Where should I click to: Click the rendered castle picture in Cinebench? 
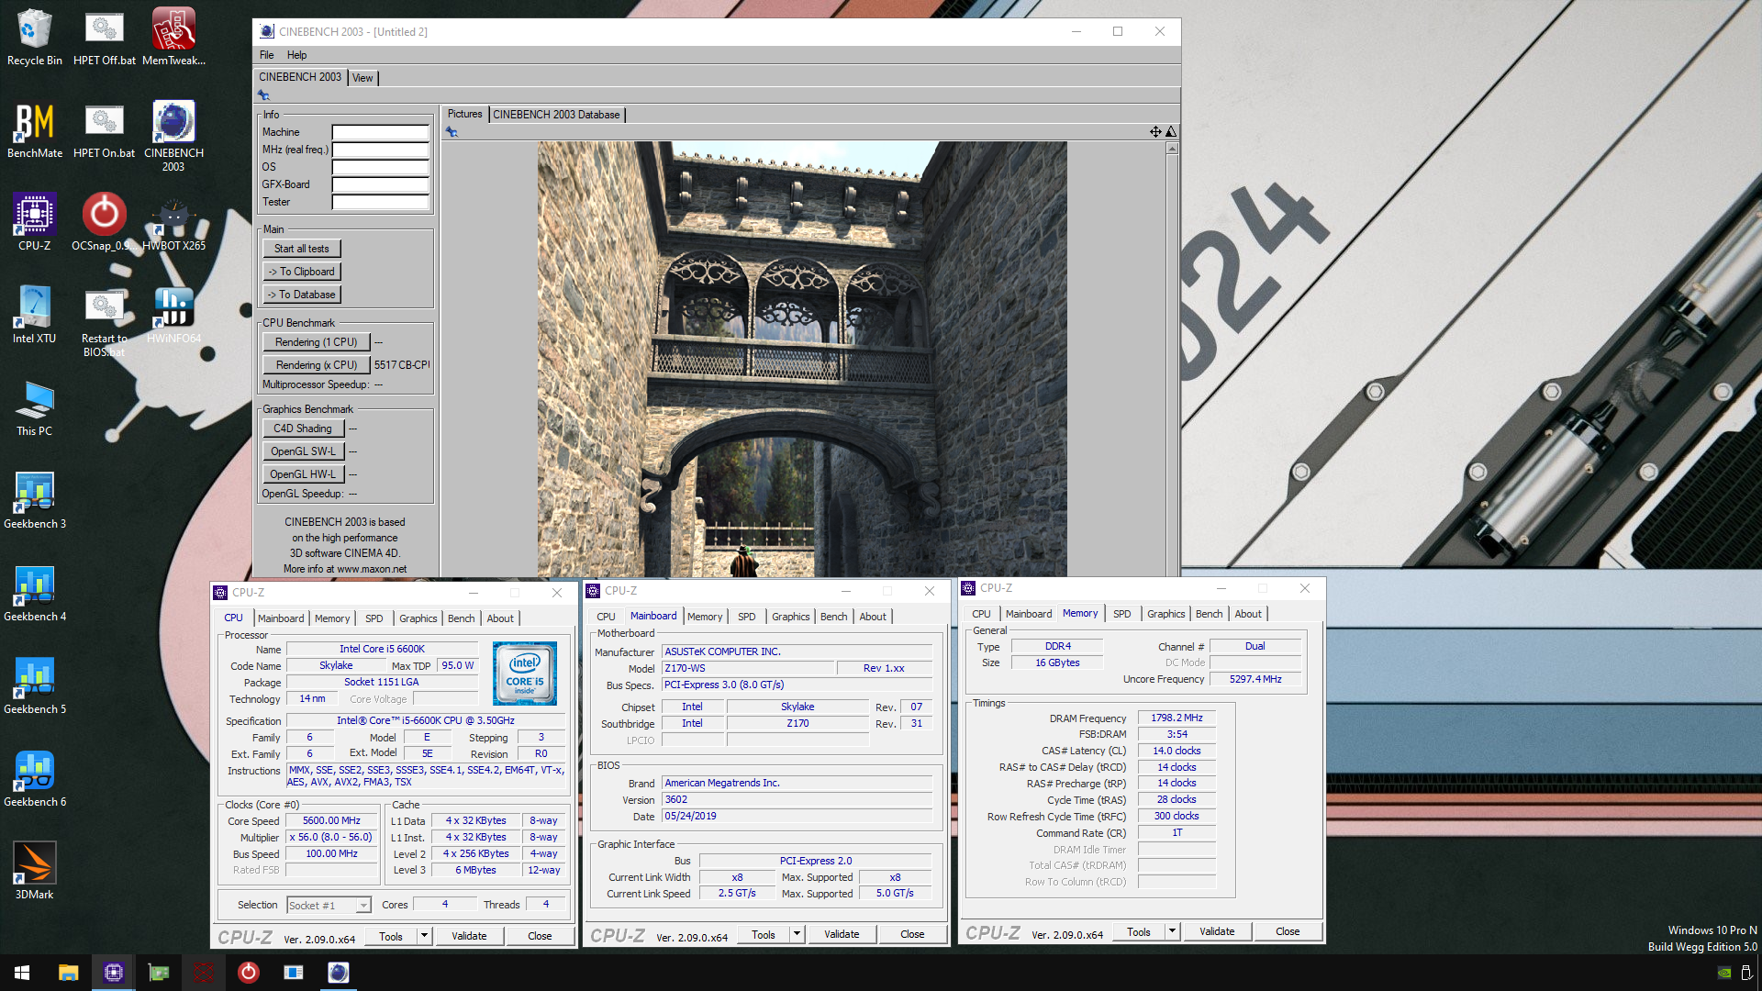(802, 359)
